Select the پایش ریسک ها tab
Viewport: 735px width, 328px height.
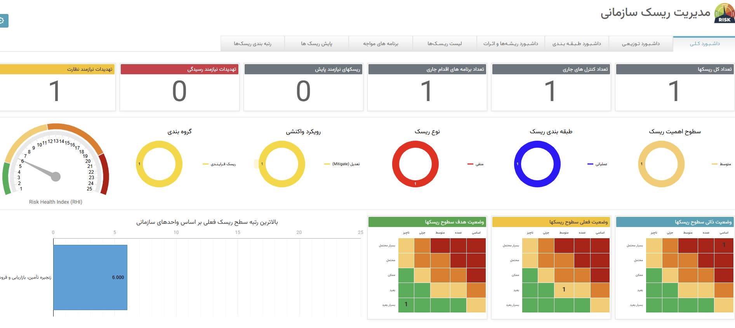pyautogui.click(x=316, y=44)
